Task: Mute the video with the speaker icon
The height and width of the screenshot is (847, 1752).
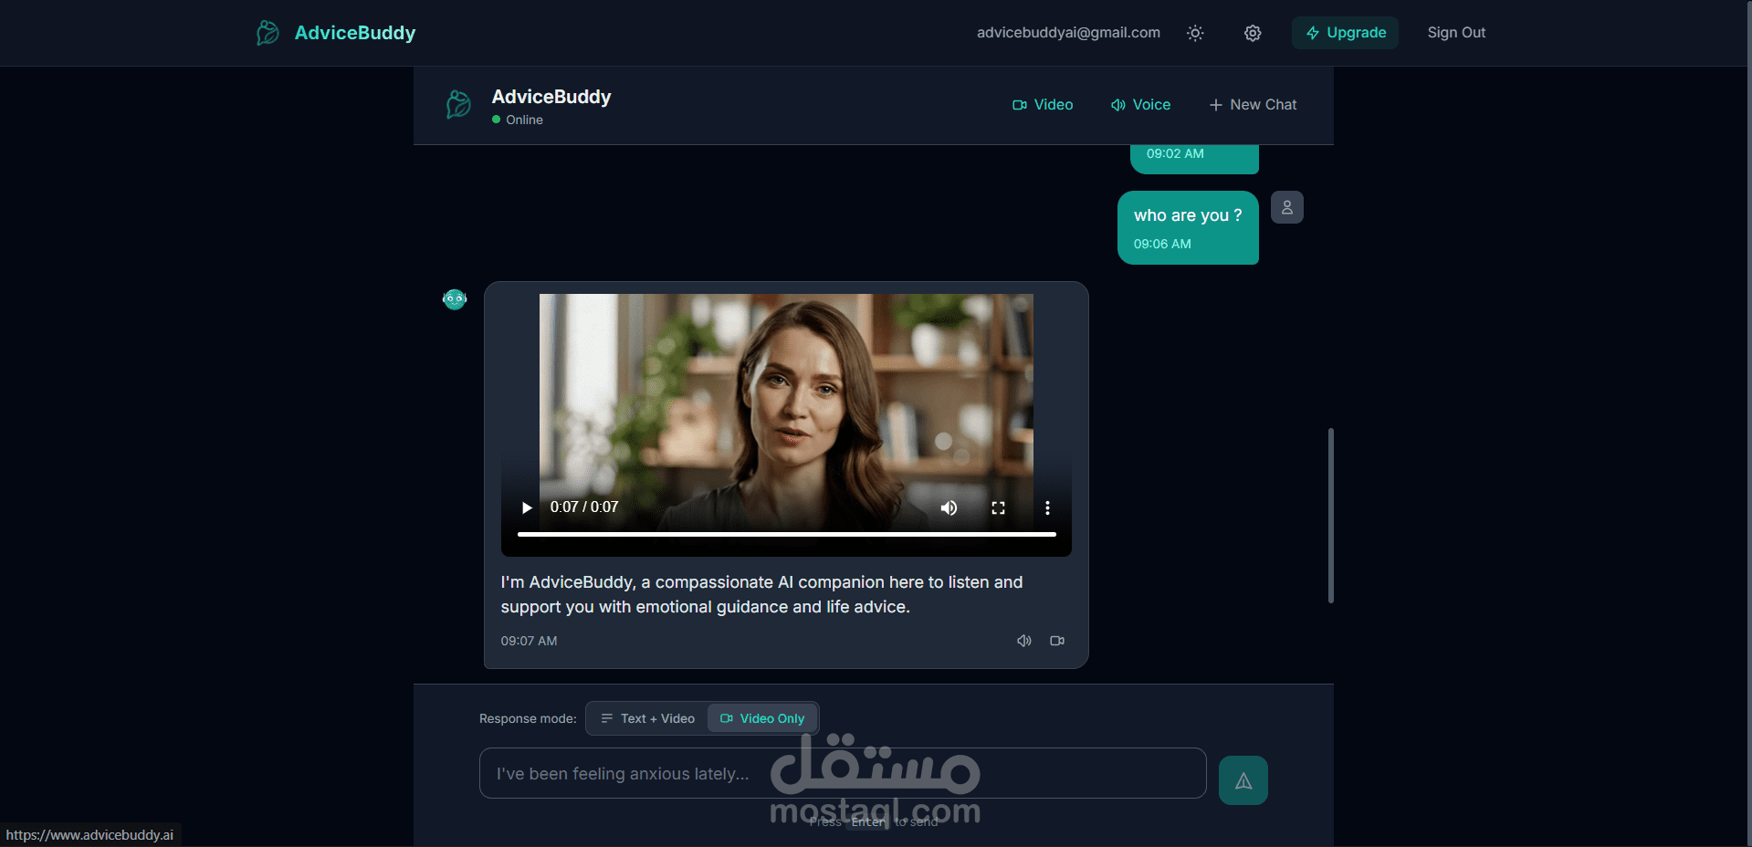Action: pos(949,507)
